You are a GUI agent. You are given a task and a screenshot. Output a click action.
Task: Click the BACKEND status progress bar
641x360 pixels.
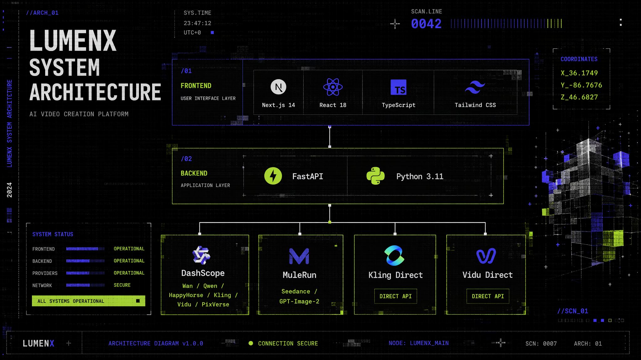point(85,261)
